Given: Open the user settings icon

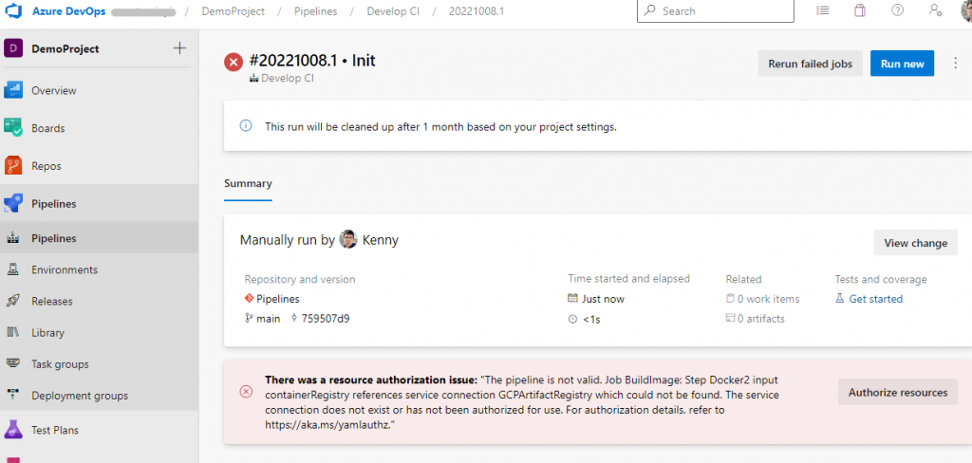Looking at the screenshot, I should (935, 10).
